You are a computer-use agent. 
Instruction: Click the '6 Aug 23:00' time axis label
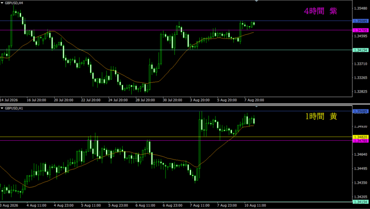point(172,205)
